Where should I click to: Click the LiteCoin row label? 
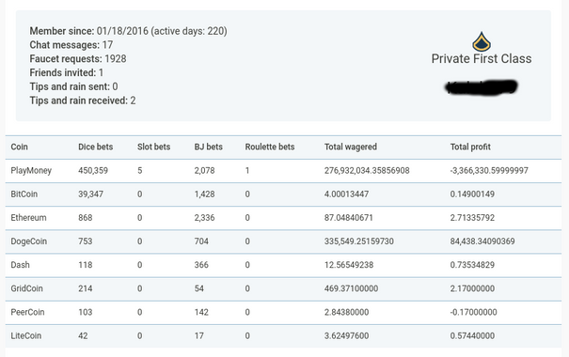coord(25,335)
